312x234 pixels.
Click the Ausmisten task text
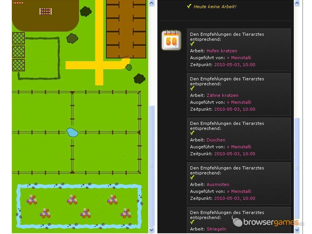pyautogui.click(x=218, y=184)
